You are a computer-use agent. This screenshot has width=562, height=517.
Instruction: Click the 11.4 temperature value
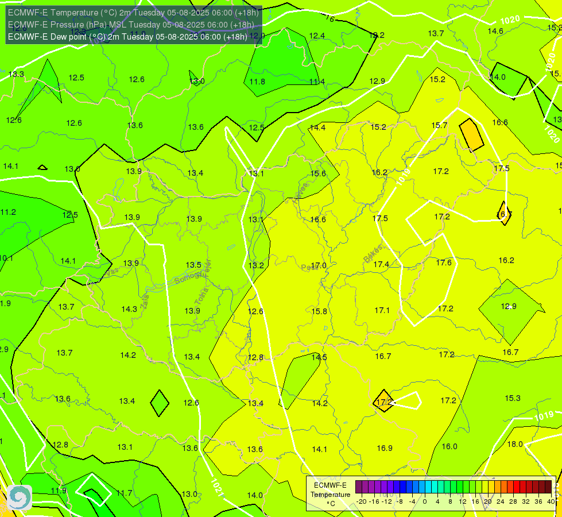pos(317,82)
